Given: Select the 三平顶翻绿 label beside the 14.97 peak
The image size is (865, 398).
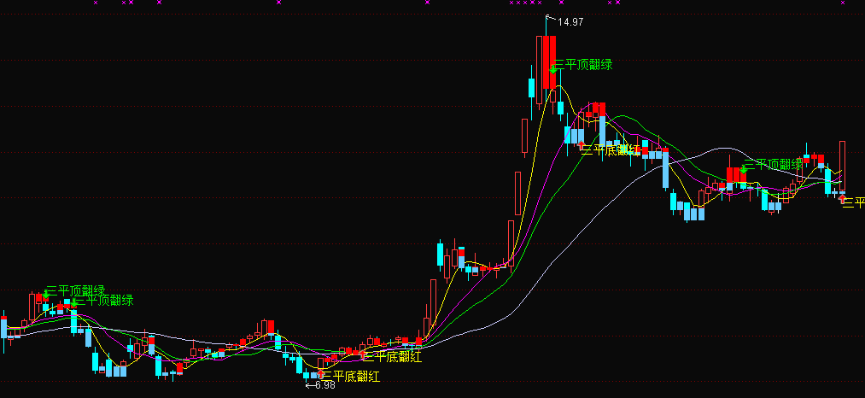Looking at the screenshot, I should [x=583, y=65].
